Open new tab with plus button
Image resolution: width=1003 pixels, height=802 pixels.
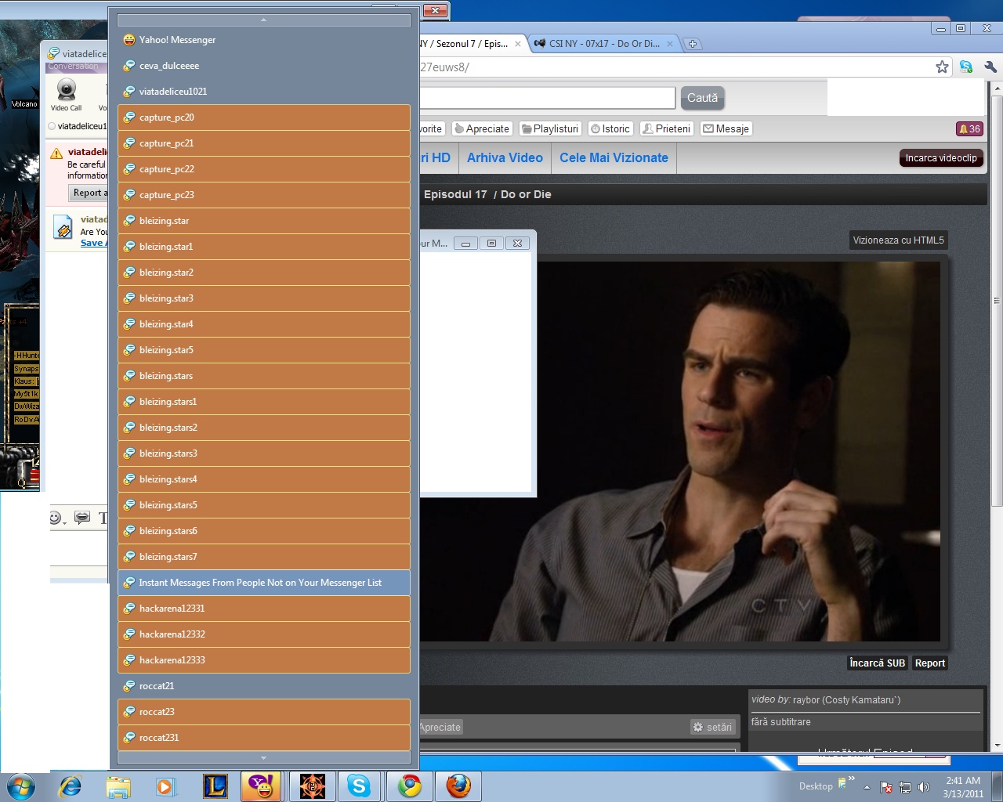coord(693,44)
